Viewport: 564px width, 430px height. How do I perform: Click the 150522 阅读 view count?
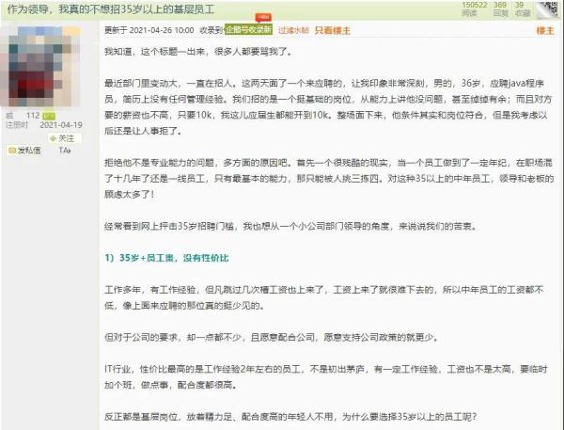pyautogui.click(x=475, y=9)
